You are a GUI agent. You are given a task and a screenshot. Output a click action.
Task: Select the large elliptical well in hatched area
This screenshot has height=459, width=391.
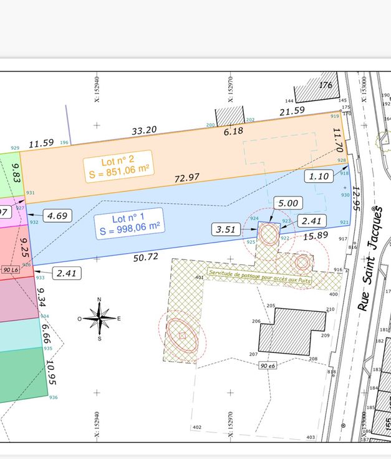[181, 336]
